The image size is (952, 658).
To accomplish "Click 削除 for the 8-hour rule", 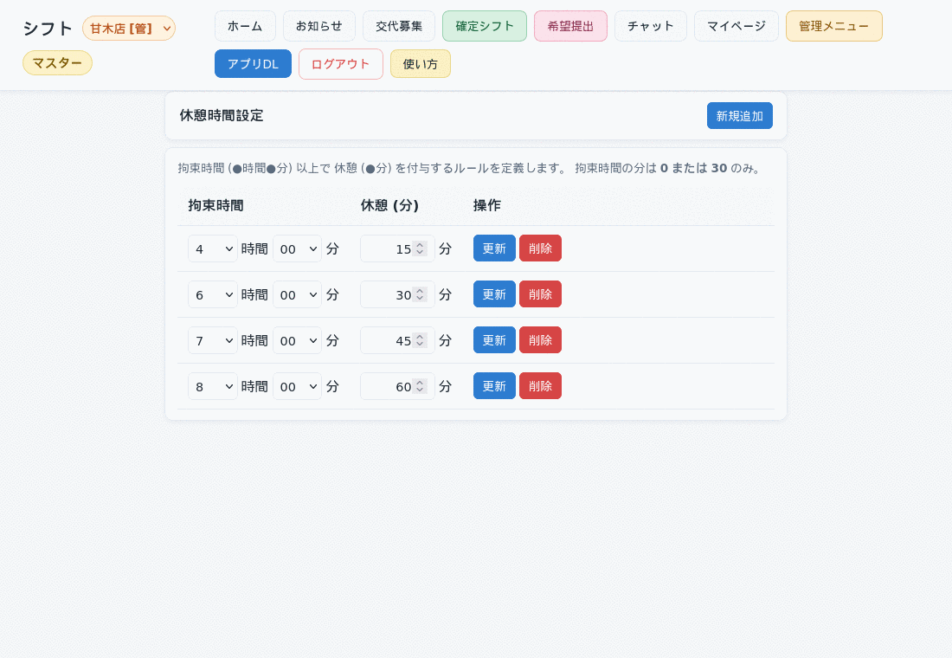I will (x=540, y=386).
